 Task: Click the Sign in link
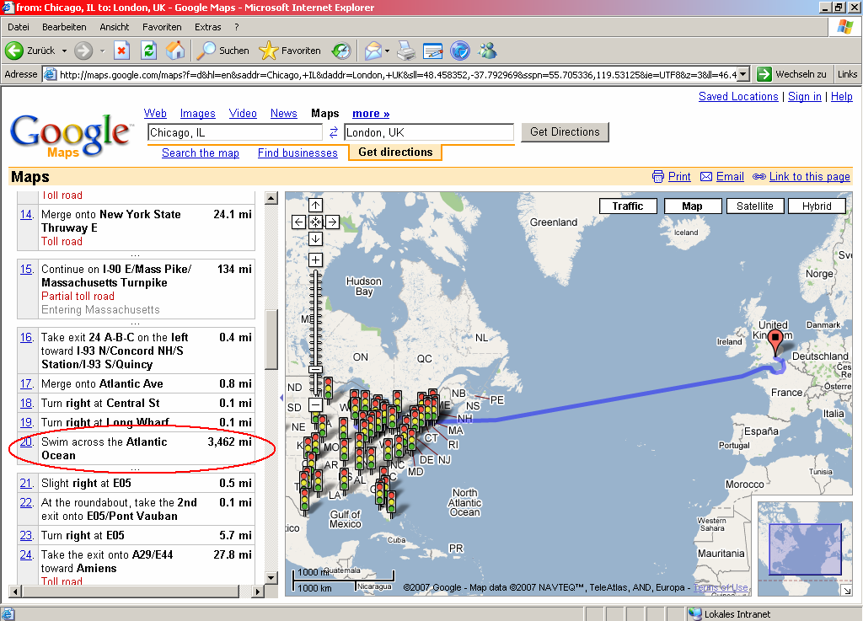(x=805, y=96)
